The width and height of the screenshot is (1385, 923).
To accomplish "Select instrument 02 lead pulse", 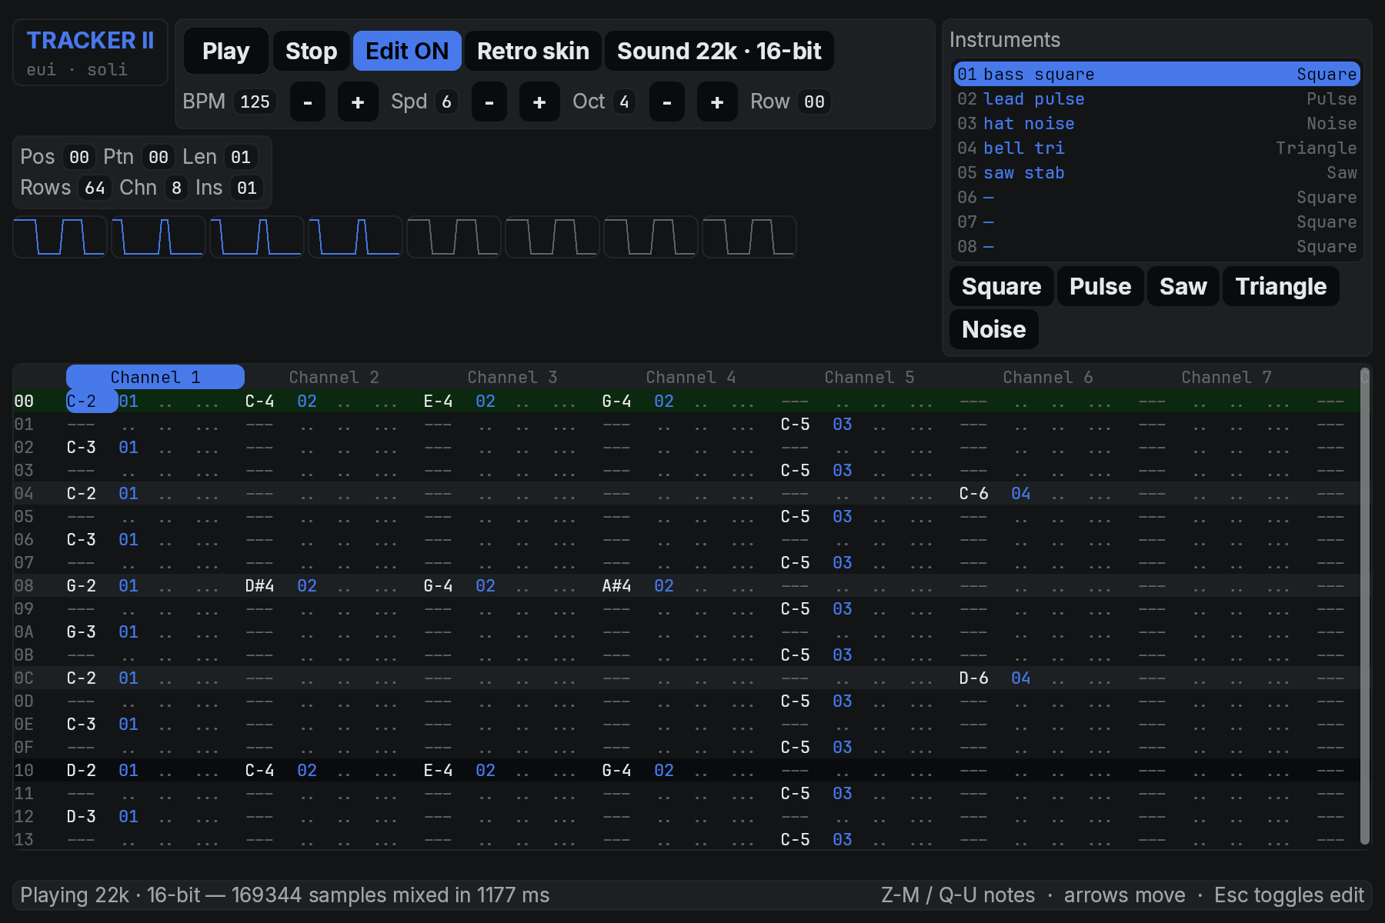I will tap(1156, 98).
